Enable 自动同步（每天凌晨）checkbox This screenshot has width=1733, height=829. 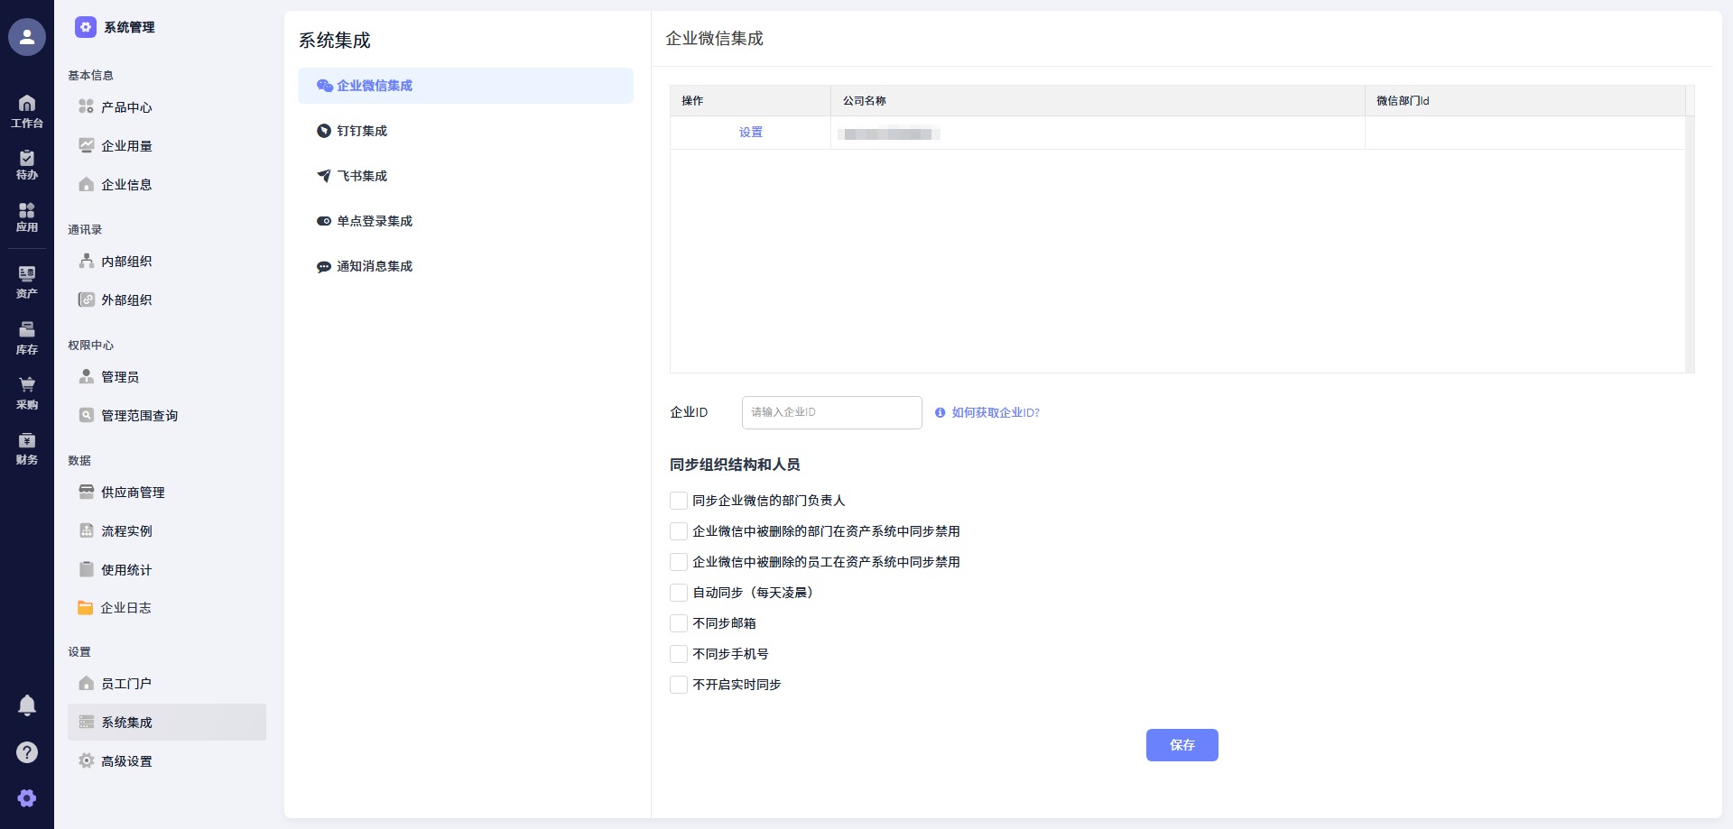point(679,593)
